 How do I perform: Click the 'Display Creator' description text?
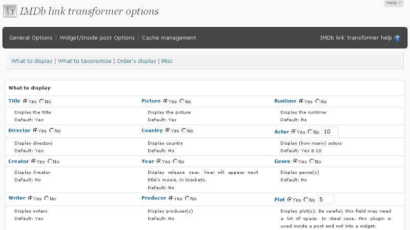tap(32, 172)
